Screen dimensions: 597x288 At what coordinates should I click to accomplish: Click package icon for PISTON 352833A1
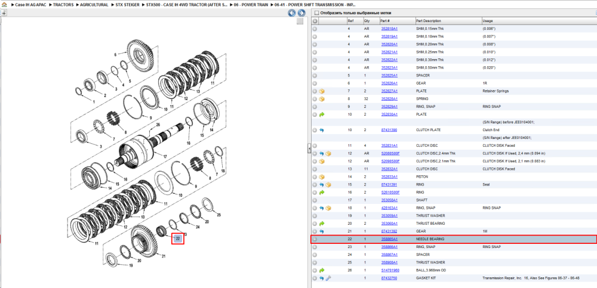(x=322, y=177)
